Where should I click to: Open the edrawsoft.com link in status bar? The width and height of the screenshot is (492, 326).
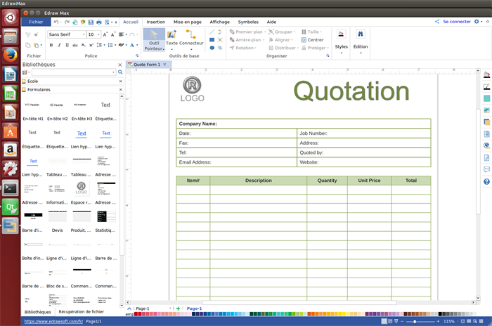[53, 321]
